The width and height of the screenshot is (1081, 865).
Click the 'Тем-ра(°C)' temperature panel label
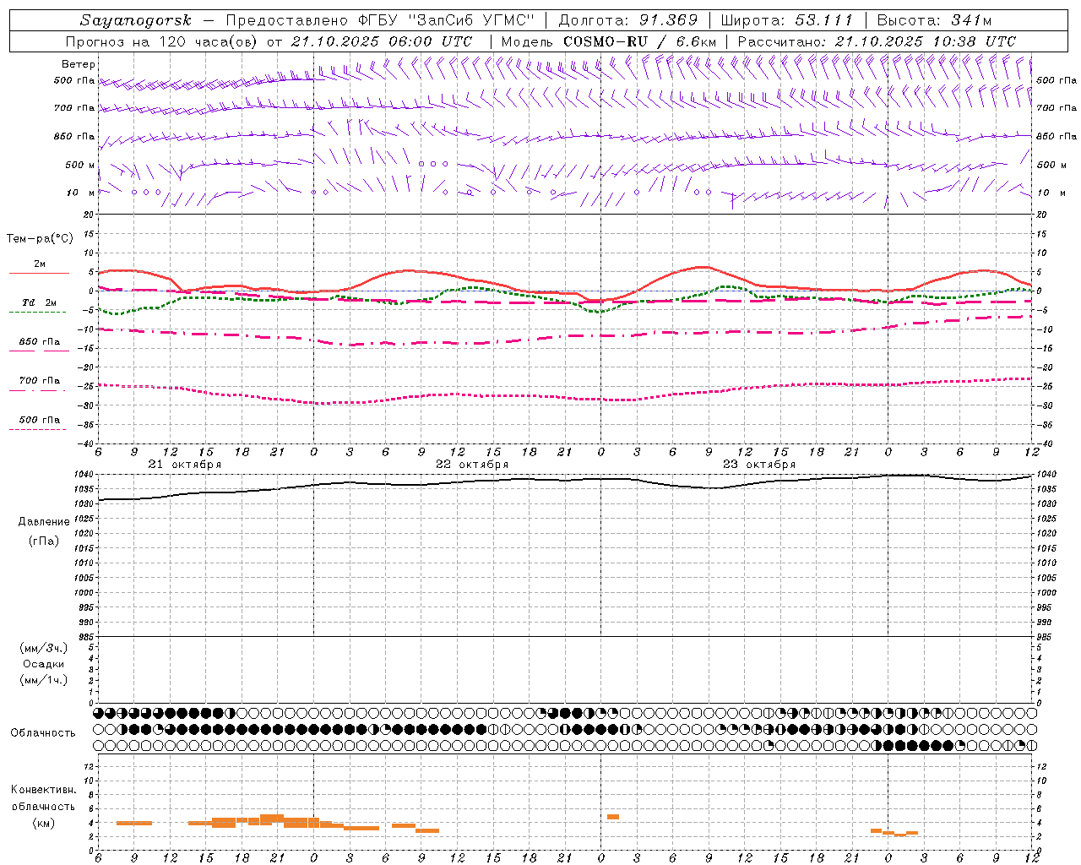pos(40,239)
